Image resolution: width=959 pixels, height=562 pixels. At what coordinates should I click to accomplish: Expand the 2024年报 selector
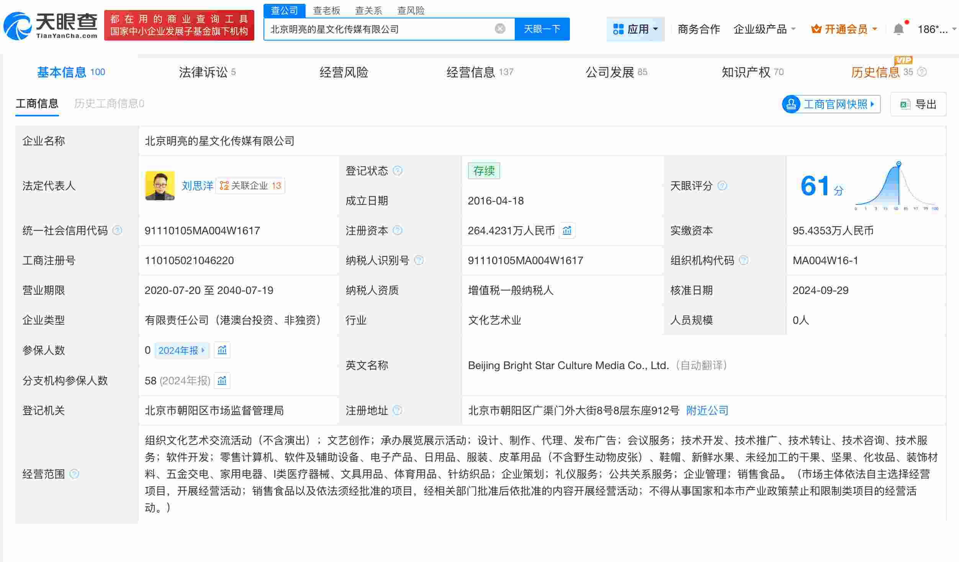click(x=182, y=350)
